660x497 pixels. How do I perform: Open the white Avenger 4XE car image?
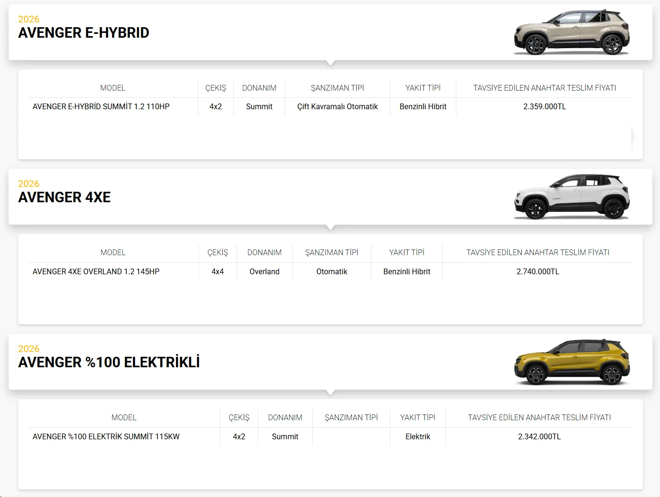point(572,197)
